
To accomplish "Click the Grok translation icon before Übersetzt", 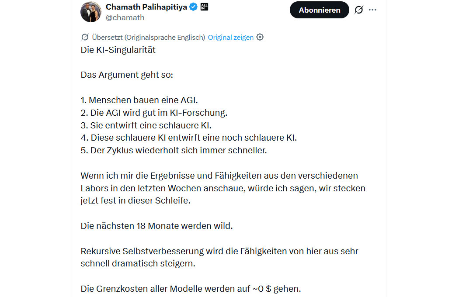I will (85, 37).
